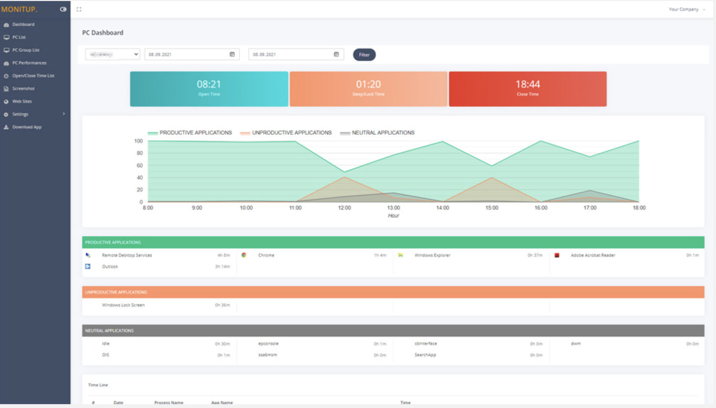
Task: Open the Open/Close Time List clock icon
Action: [5, 75]
